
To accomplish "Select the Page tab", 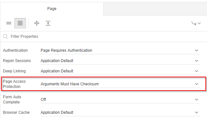I will [52, 9].
